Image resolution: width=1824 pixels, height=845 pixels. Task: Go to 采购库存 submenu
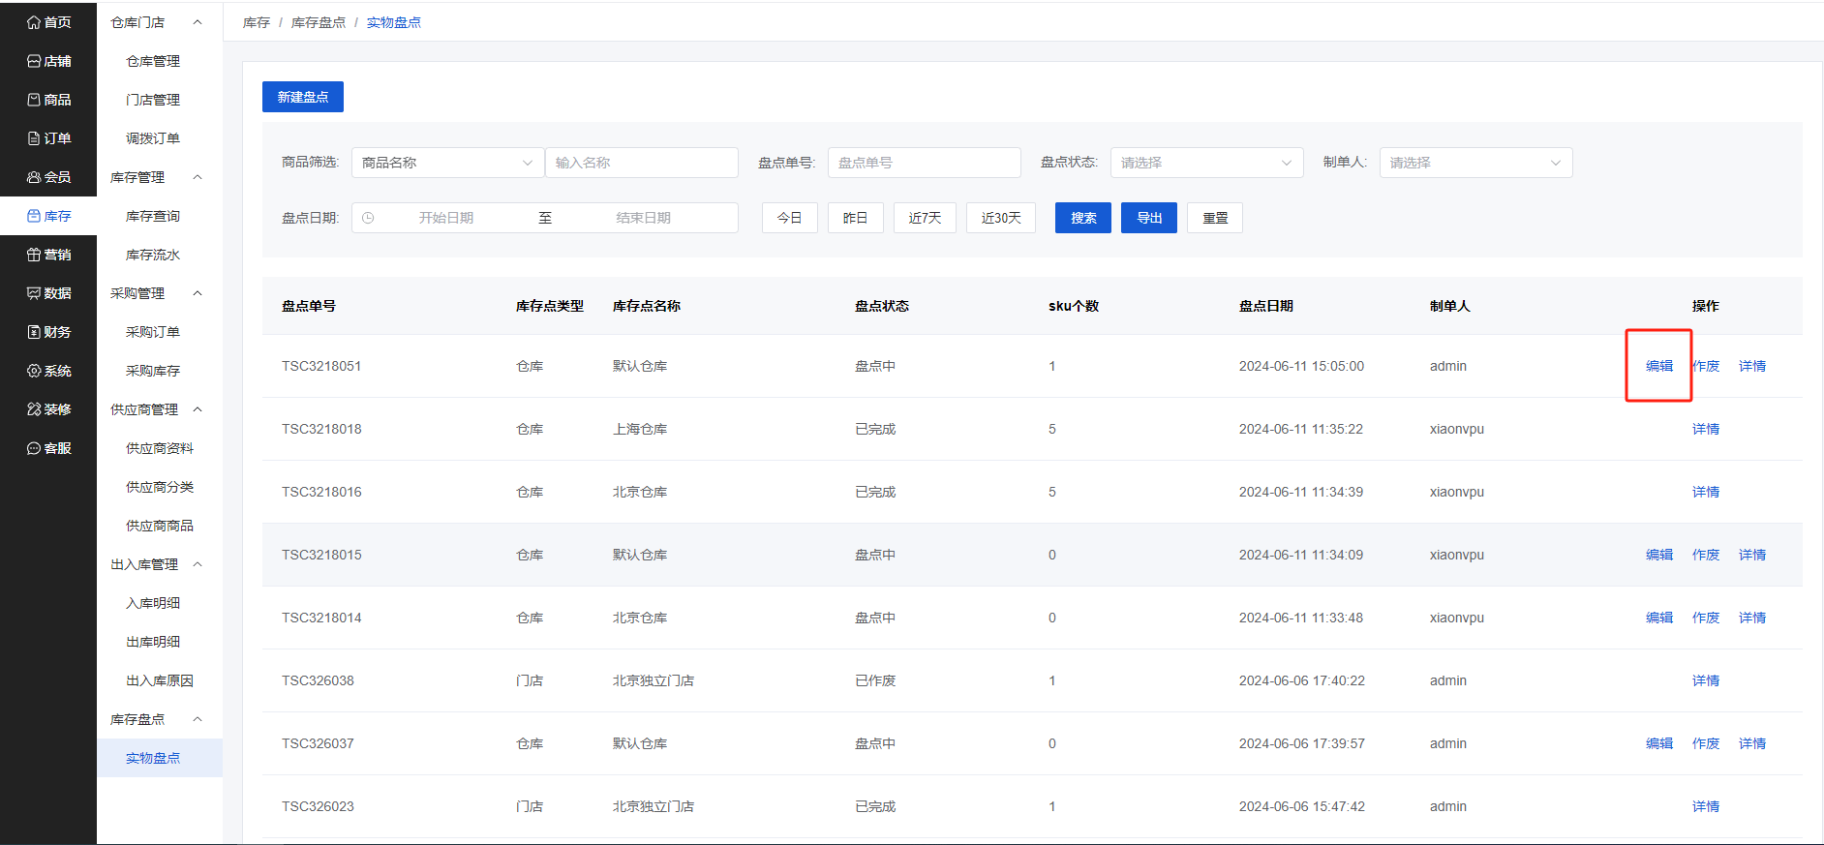pos(153,371)
